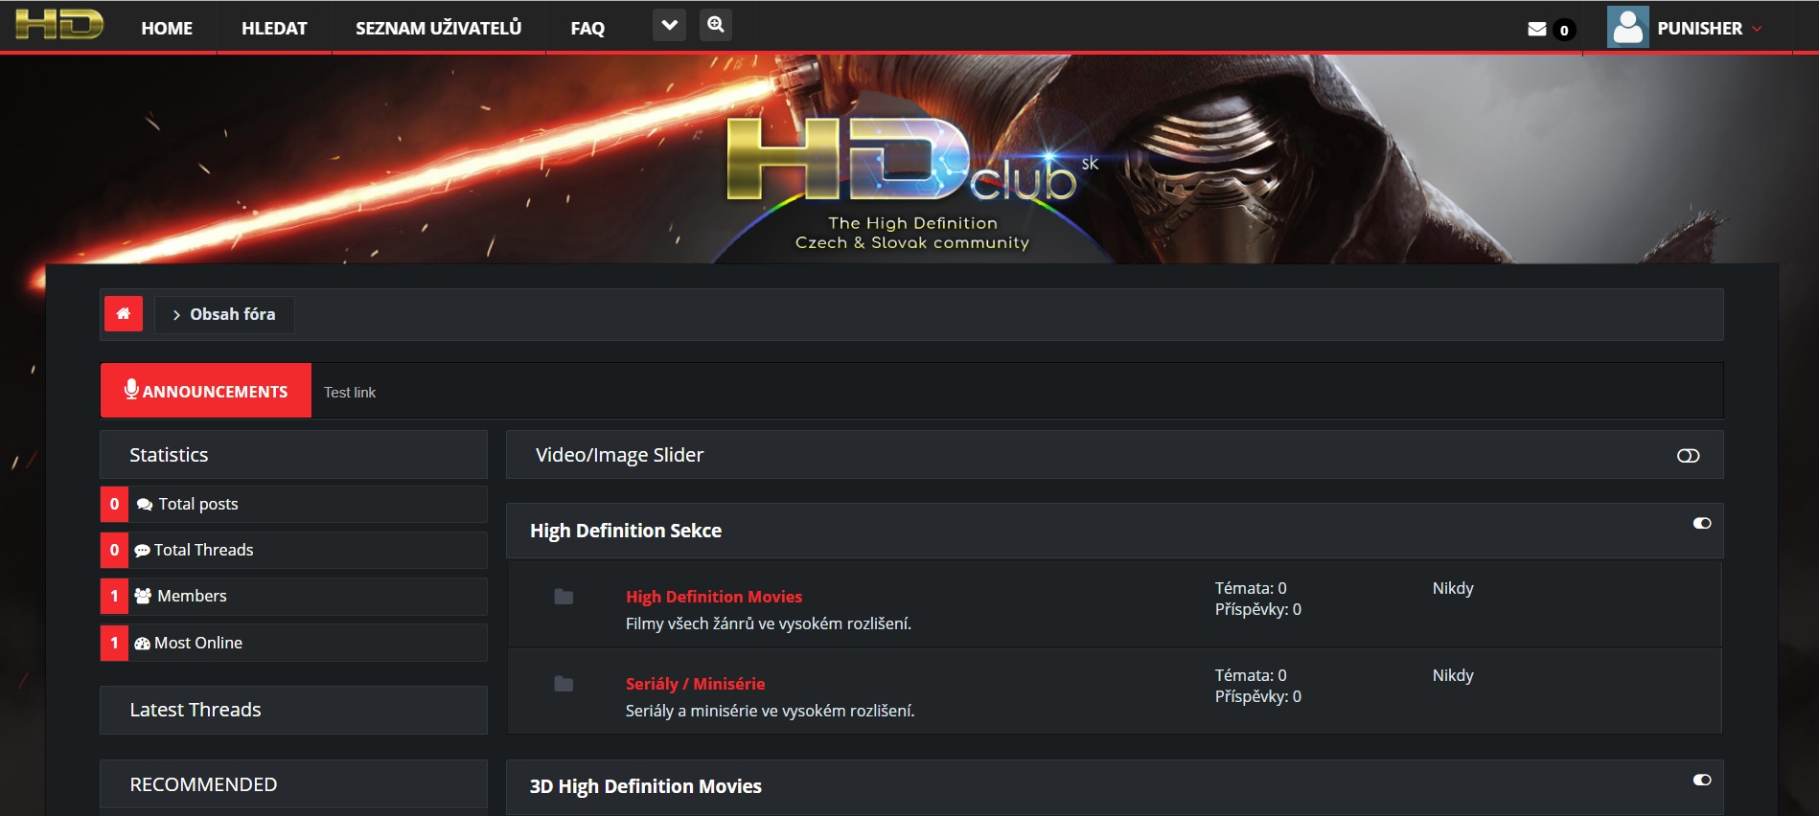
Task: Click the unread messages count badge
Action: [1564, 30]
